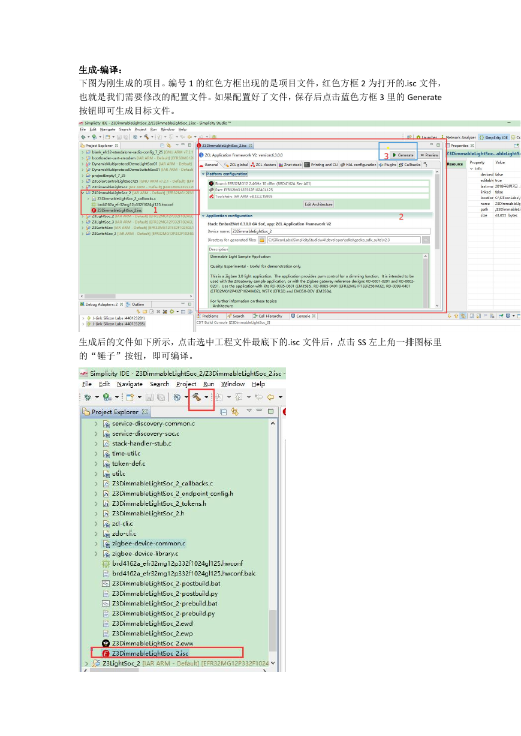Click the Preview button
The height and width of the screenshot is (736, 521).
429,155
